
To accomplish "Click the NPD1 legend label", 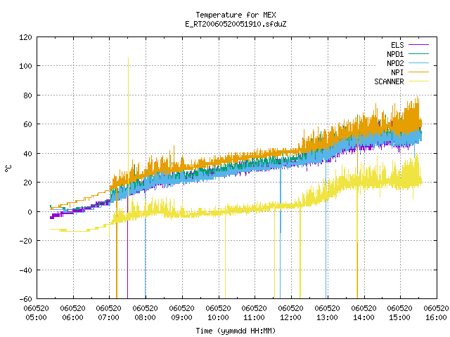I will coord(395,54).
